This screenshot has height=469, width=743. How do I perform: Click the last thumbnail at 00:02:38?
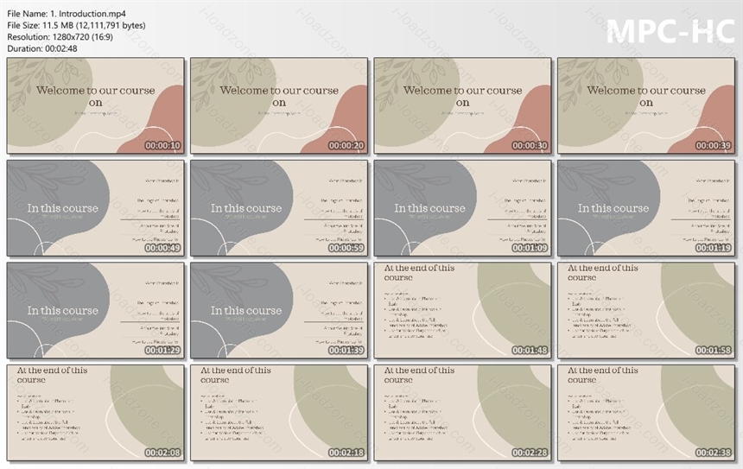click(x=646, y=413)
